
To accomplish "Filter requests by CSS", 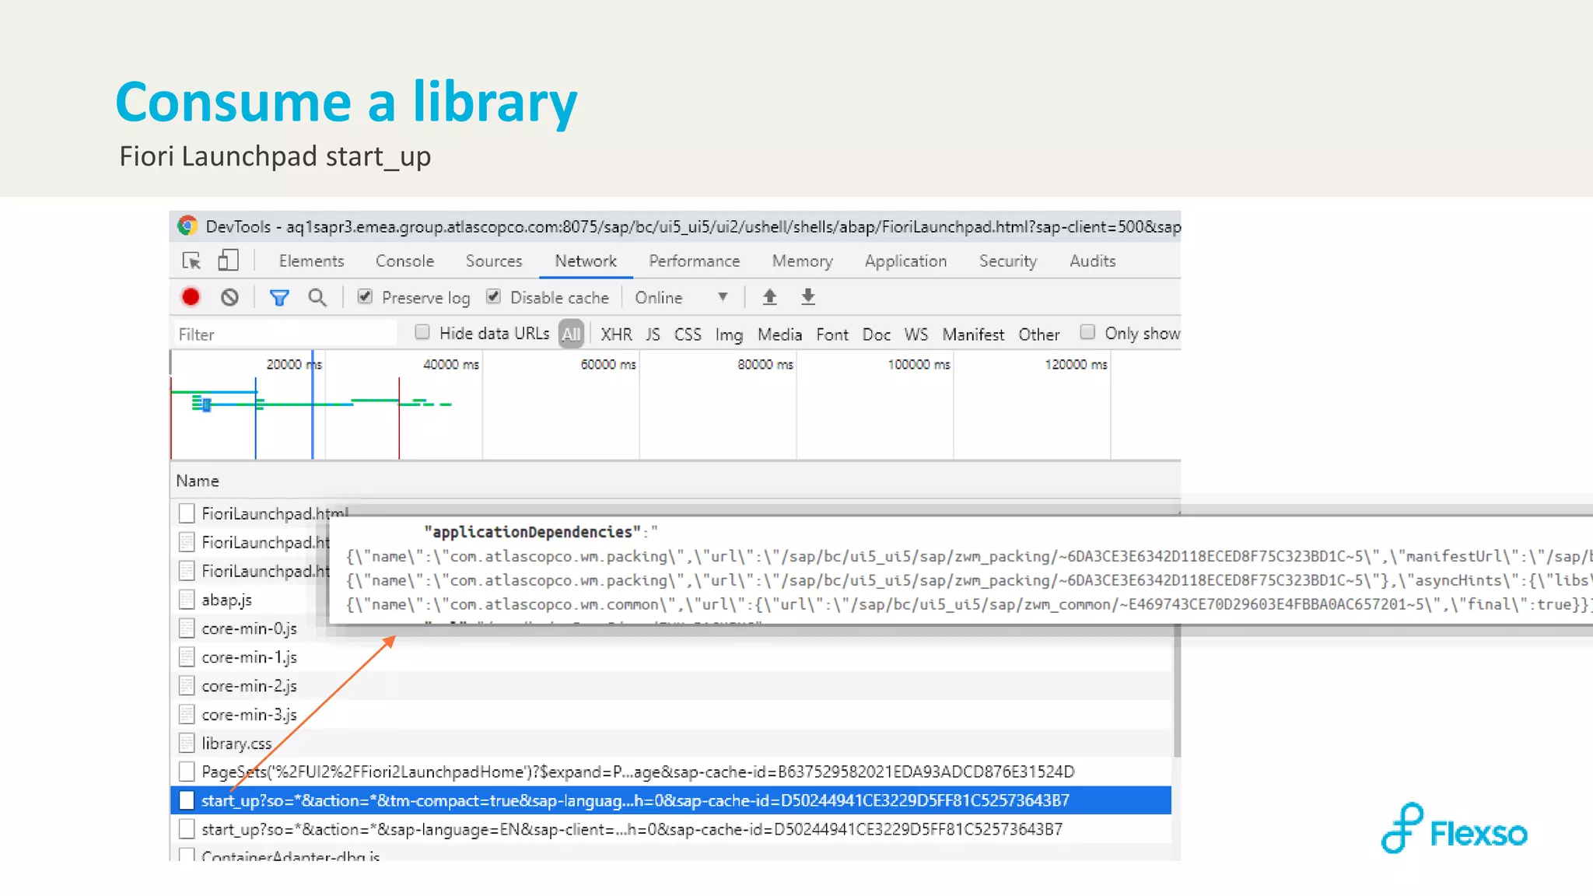I will tap(688, 334).
